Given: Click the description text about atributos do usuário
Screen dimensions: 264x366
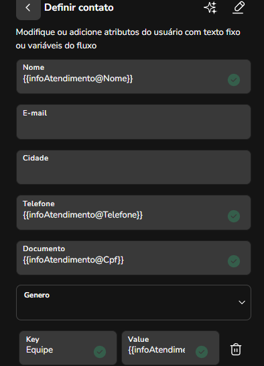Looking at the screenshot, I should 128,39.
